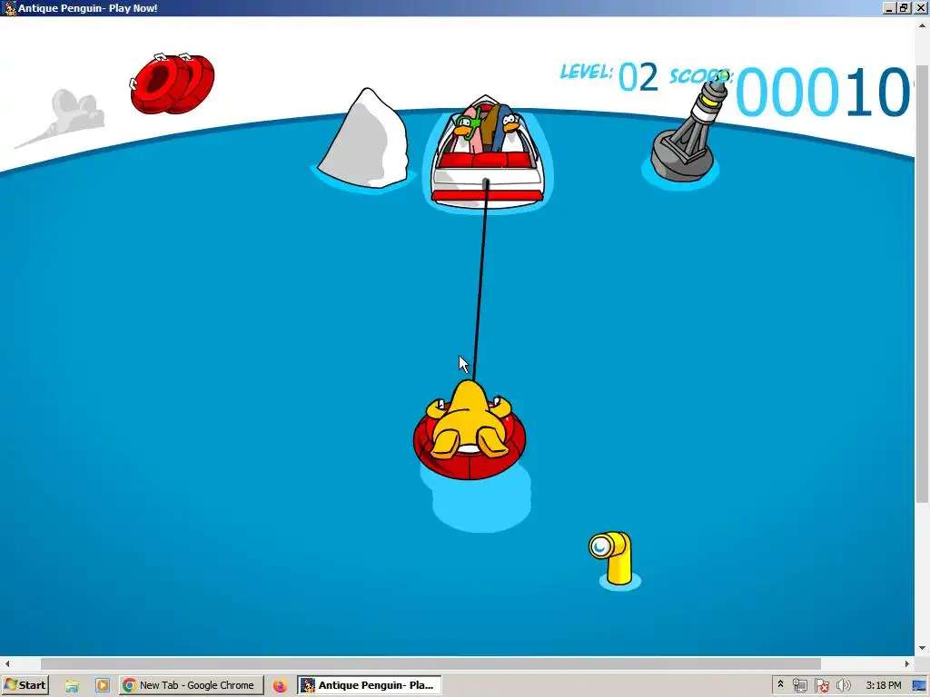Click the scroll left arrow

point(6,663)
